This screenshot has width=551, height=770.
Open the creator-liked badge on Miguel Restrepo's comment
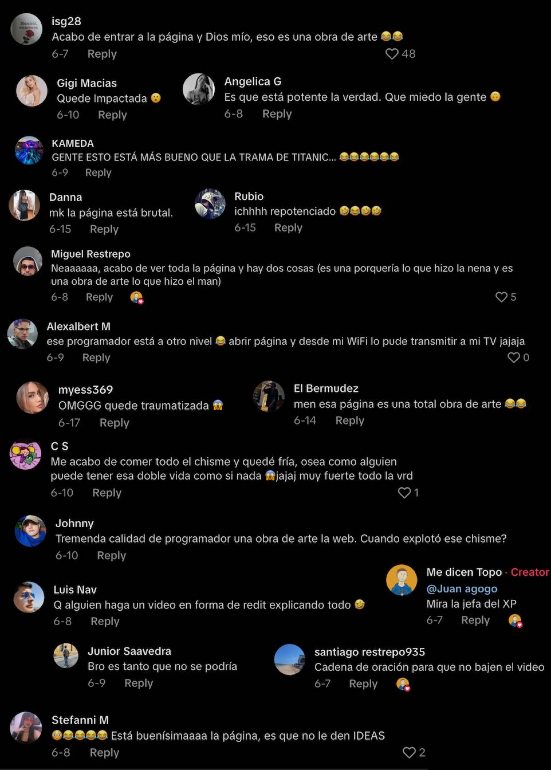[136, 297]
